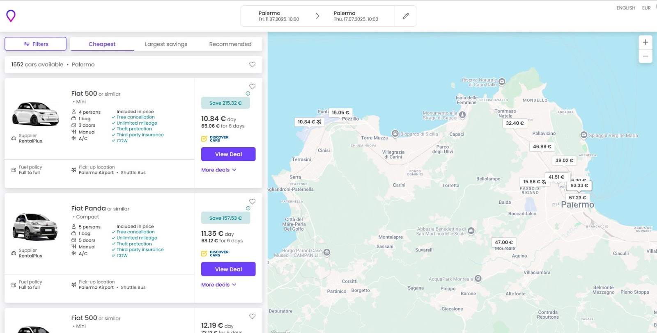This screenshot has height=333, width=657.
Task: Click RentalPlus supplier in Fiat Panda card
Action: (x=30, y=256)
